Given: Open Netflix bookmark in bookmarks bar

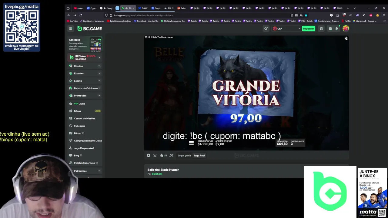Looking at the screenshot, I should coord(346,21).
